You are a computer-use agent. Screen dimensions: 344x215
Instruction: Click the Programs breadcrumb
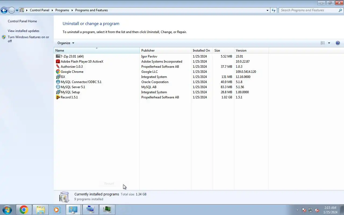(62, 10)
